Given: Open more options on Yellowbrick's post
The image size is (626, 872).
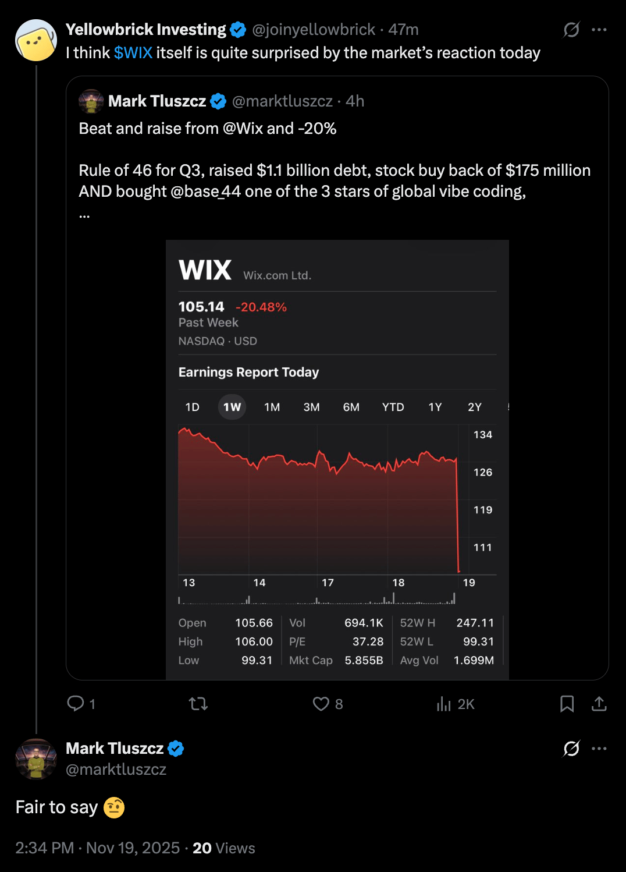Looking at the screenshot, I should coord(599,30).
